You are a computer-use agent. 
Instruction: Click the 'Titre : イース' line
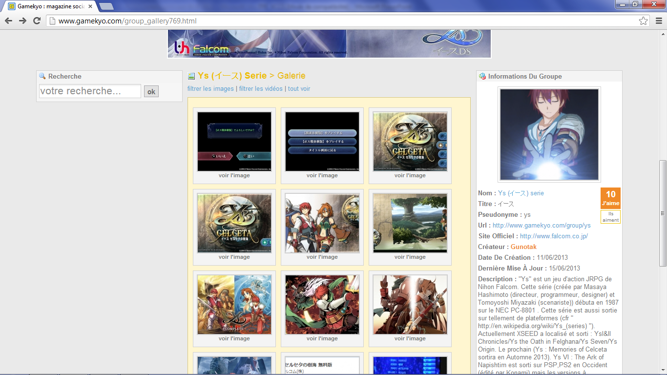[496, 204]
